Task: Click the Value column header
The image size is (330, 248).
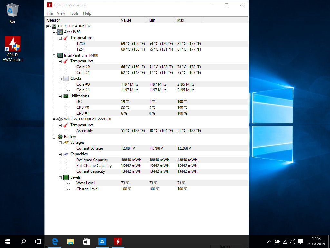Action: (133, 20)
